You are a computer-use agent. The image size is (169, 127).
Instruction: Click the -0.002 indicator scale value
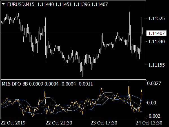pyautogui.click(x=154, y=116)
